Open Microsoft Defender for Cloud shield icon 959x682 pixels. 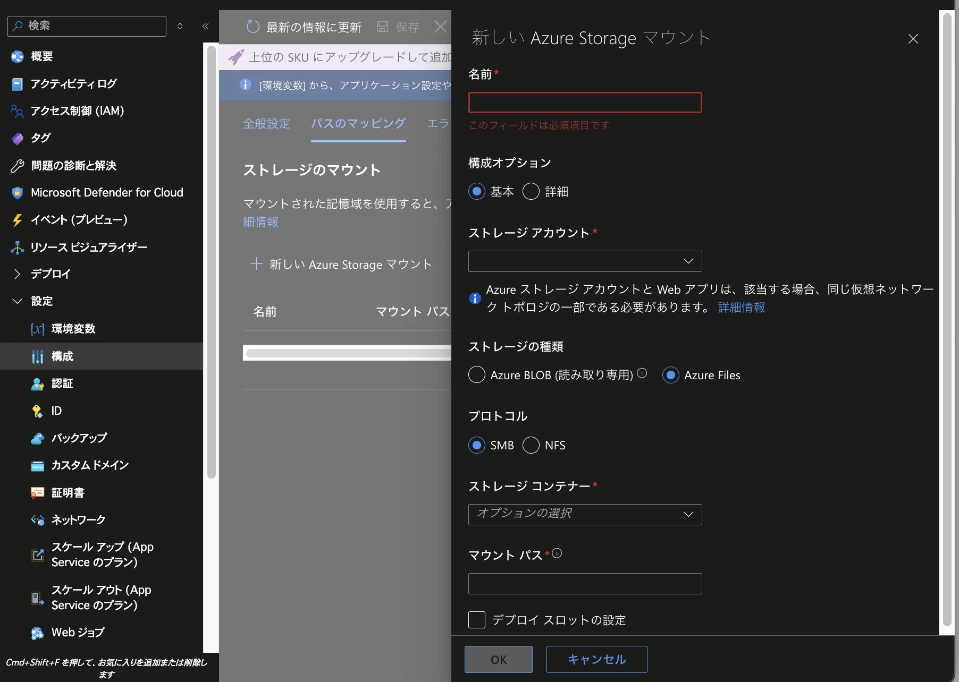18,193
